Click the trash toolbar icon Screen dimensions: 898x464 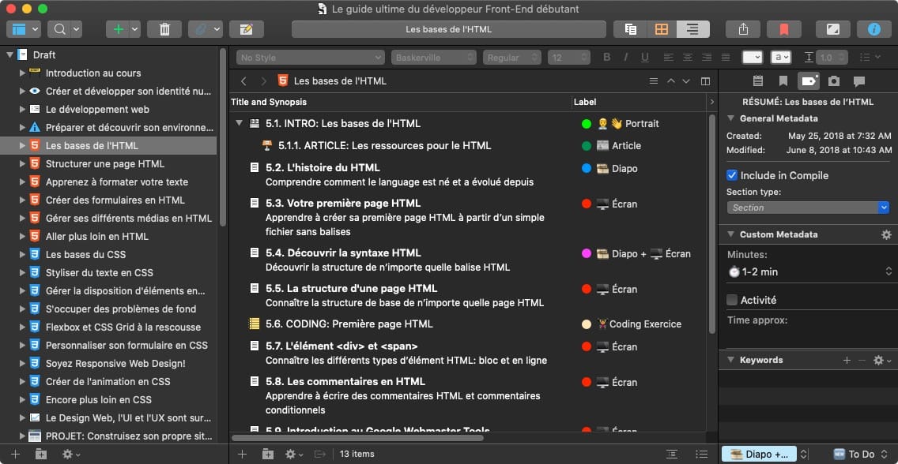click(164, 29)
